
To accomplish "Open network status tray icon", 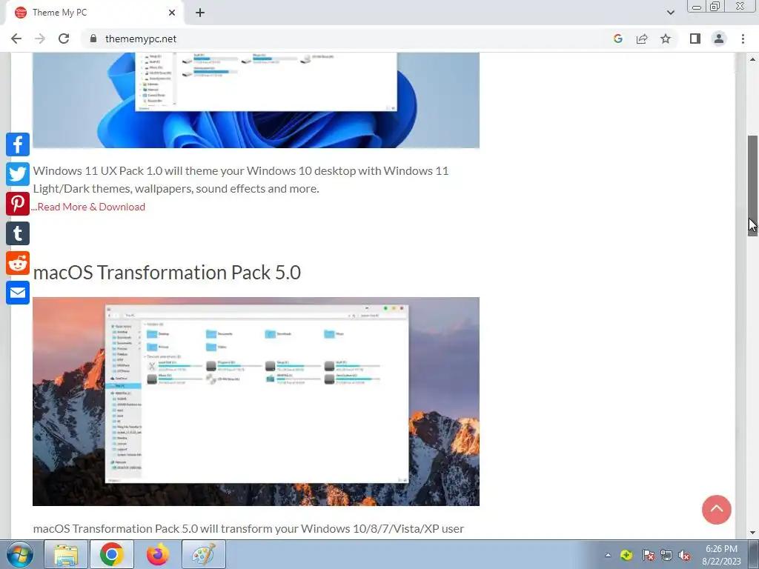I will point(666,555).
